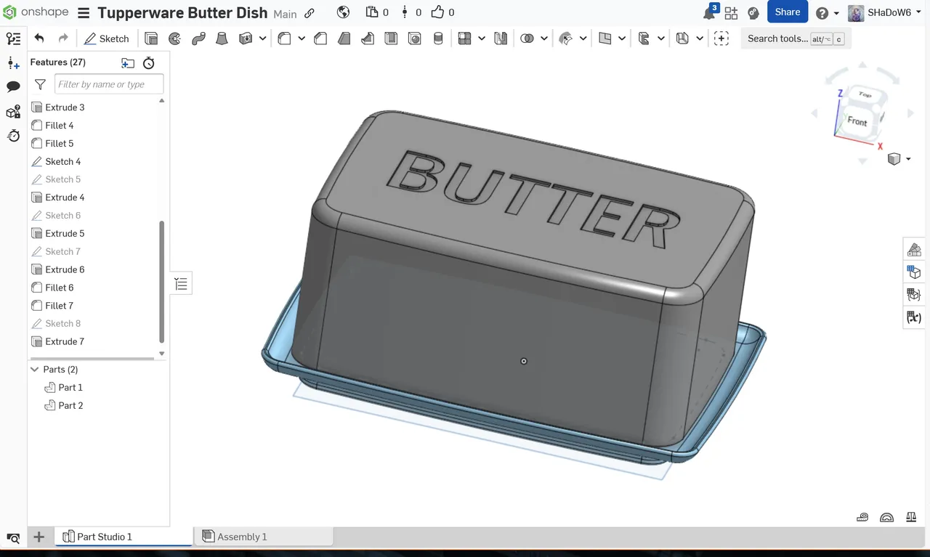Viewport: 930px width, 557px height.
Task: Choose the Sweep tool
Action: pos(198,38)
